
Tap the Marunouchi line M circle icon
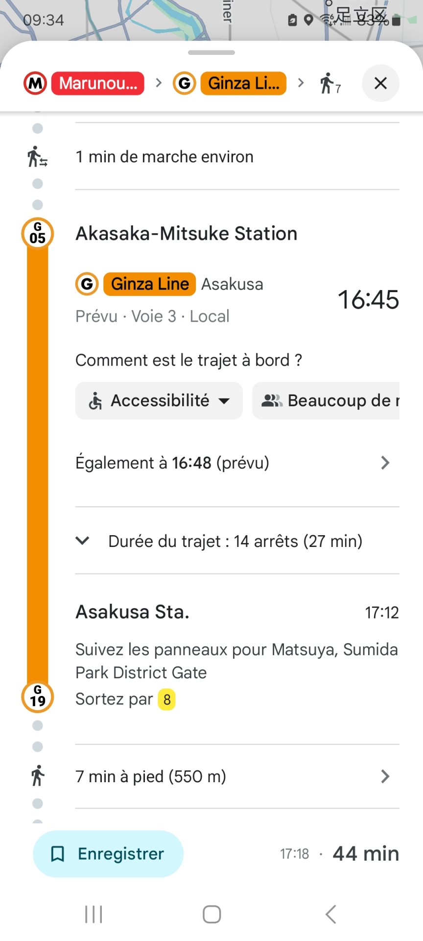point(35,83)
